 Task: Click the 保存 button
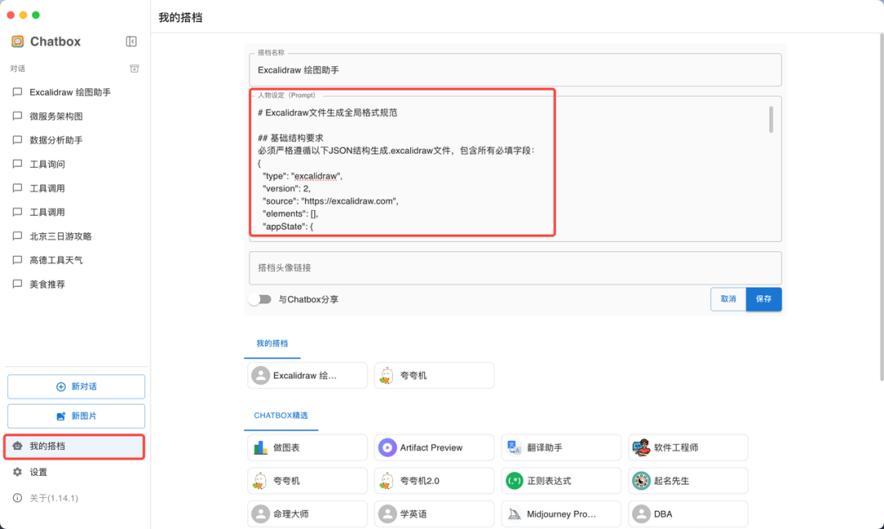(x=763, y=299)
